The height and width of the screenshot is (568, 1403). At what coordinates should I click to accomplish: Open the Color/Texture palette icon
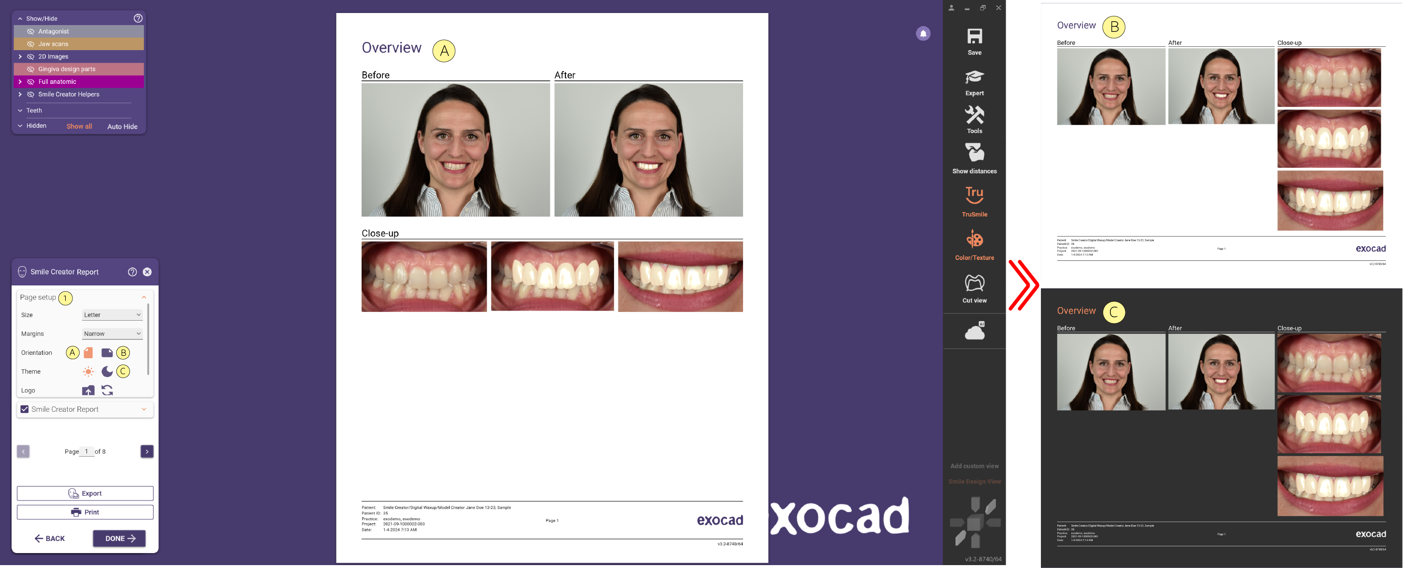point(974,238)
